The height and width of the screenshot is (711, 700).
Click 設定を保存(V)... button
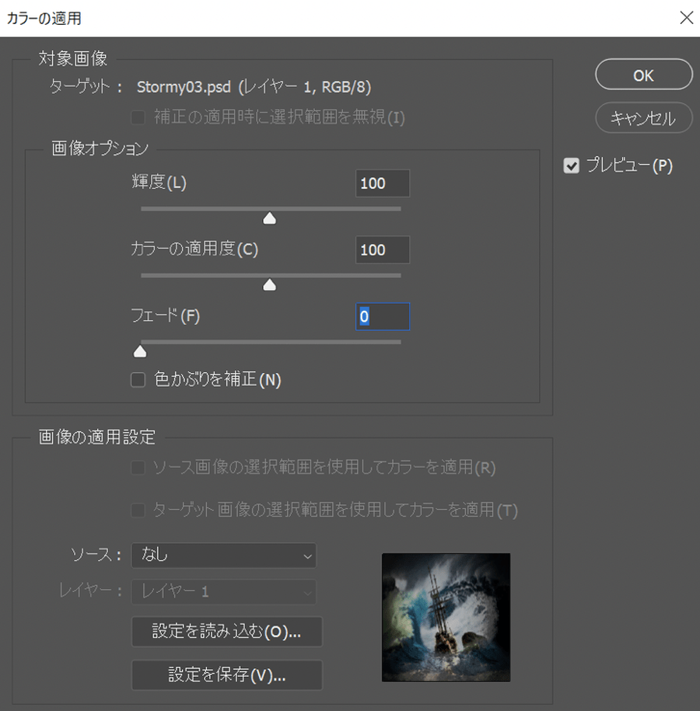tap(226, 674)
